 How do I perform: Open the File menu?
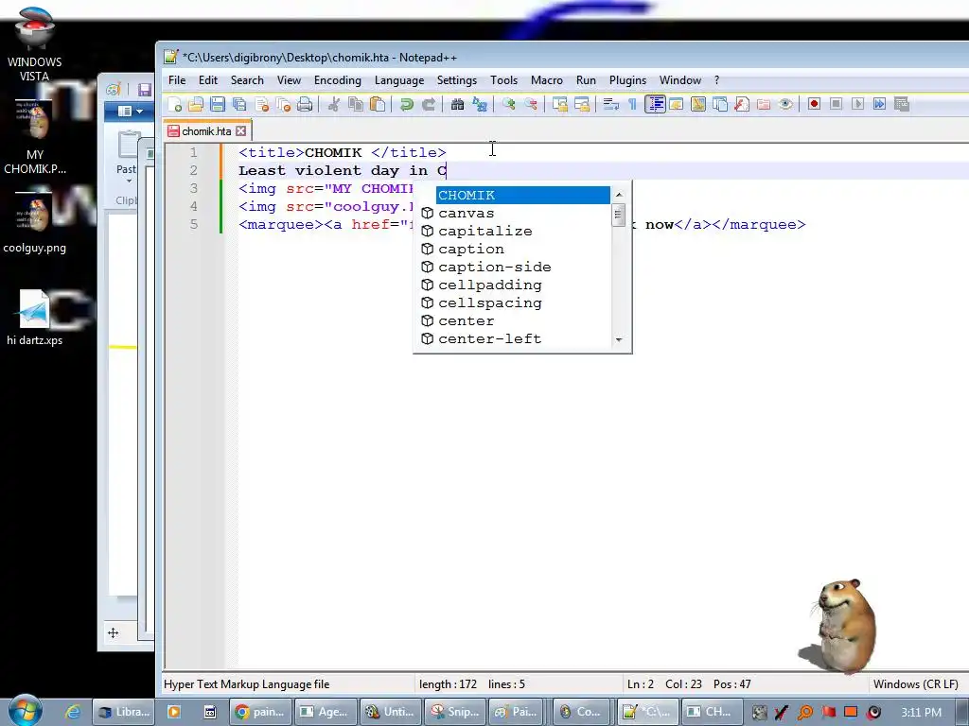coord(177,80)
